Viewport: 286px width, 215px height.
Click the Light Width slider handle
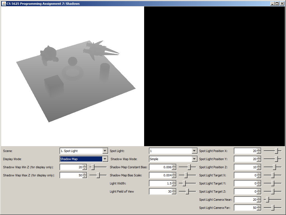(x=184, y=183)
